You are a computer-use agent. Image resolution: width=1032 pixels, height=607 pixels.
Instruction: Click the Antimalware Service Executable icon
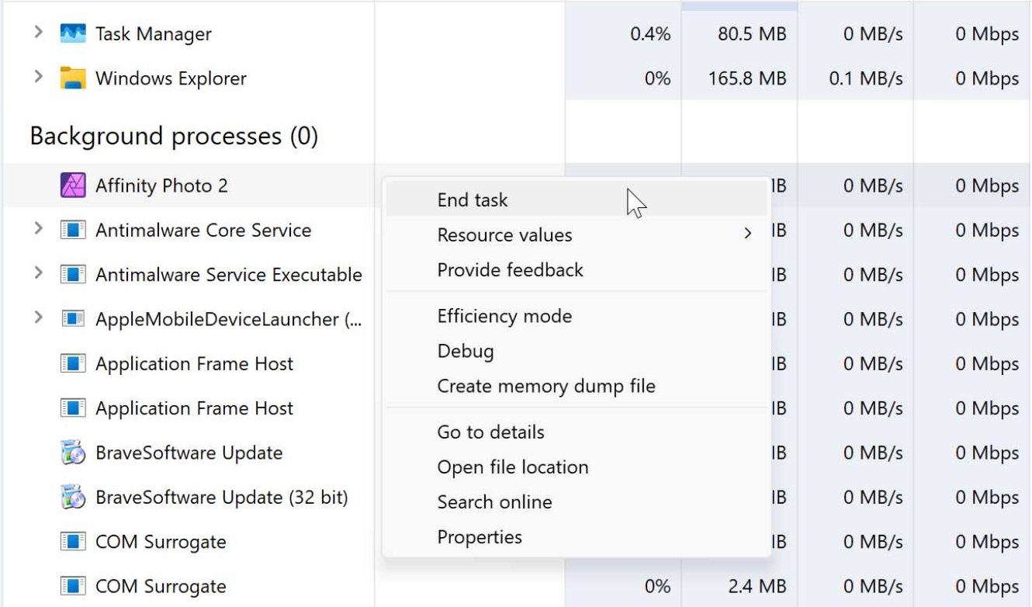(73, 275)
